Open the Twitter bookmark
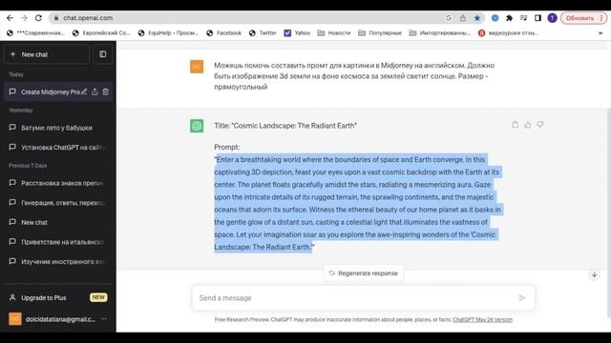Viewport: 611px width, 343px height. [263, 33]
